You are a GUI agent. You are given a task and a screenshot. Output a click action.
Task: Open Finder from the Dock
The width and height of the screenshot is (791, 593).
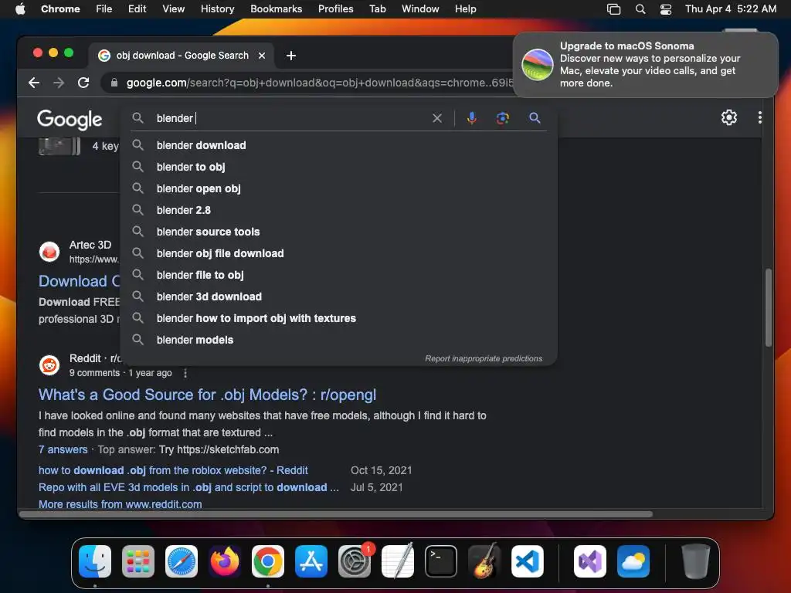(x=95, y=561)
